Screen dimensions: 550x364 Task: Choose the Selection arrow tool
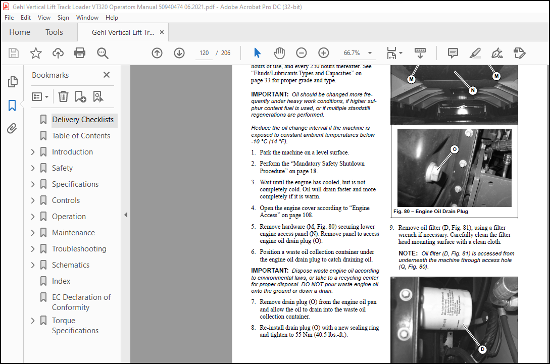[x=257, y=53]
